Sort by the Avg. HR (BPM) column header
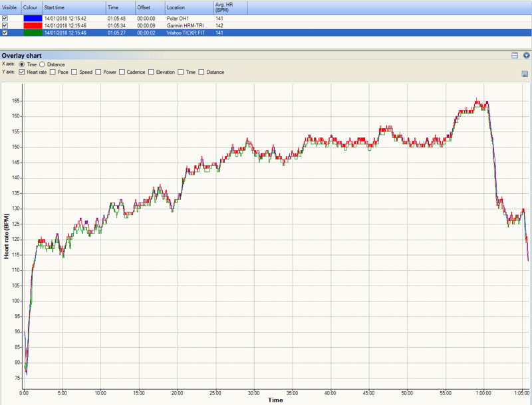 point(230,7)
